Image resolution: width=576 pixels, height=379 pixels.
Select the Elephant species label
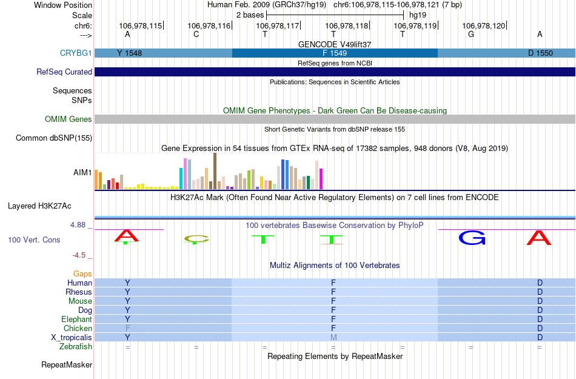pyautogui.click(x=76, y=319)
